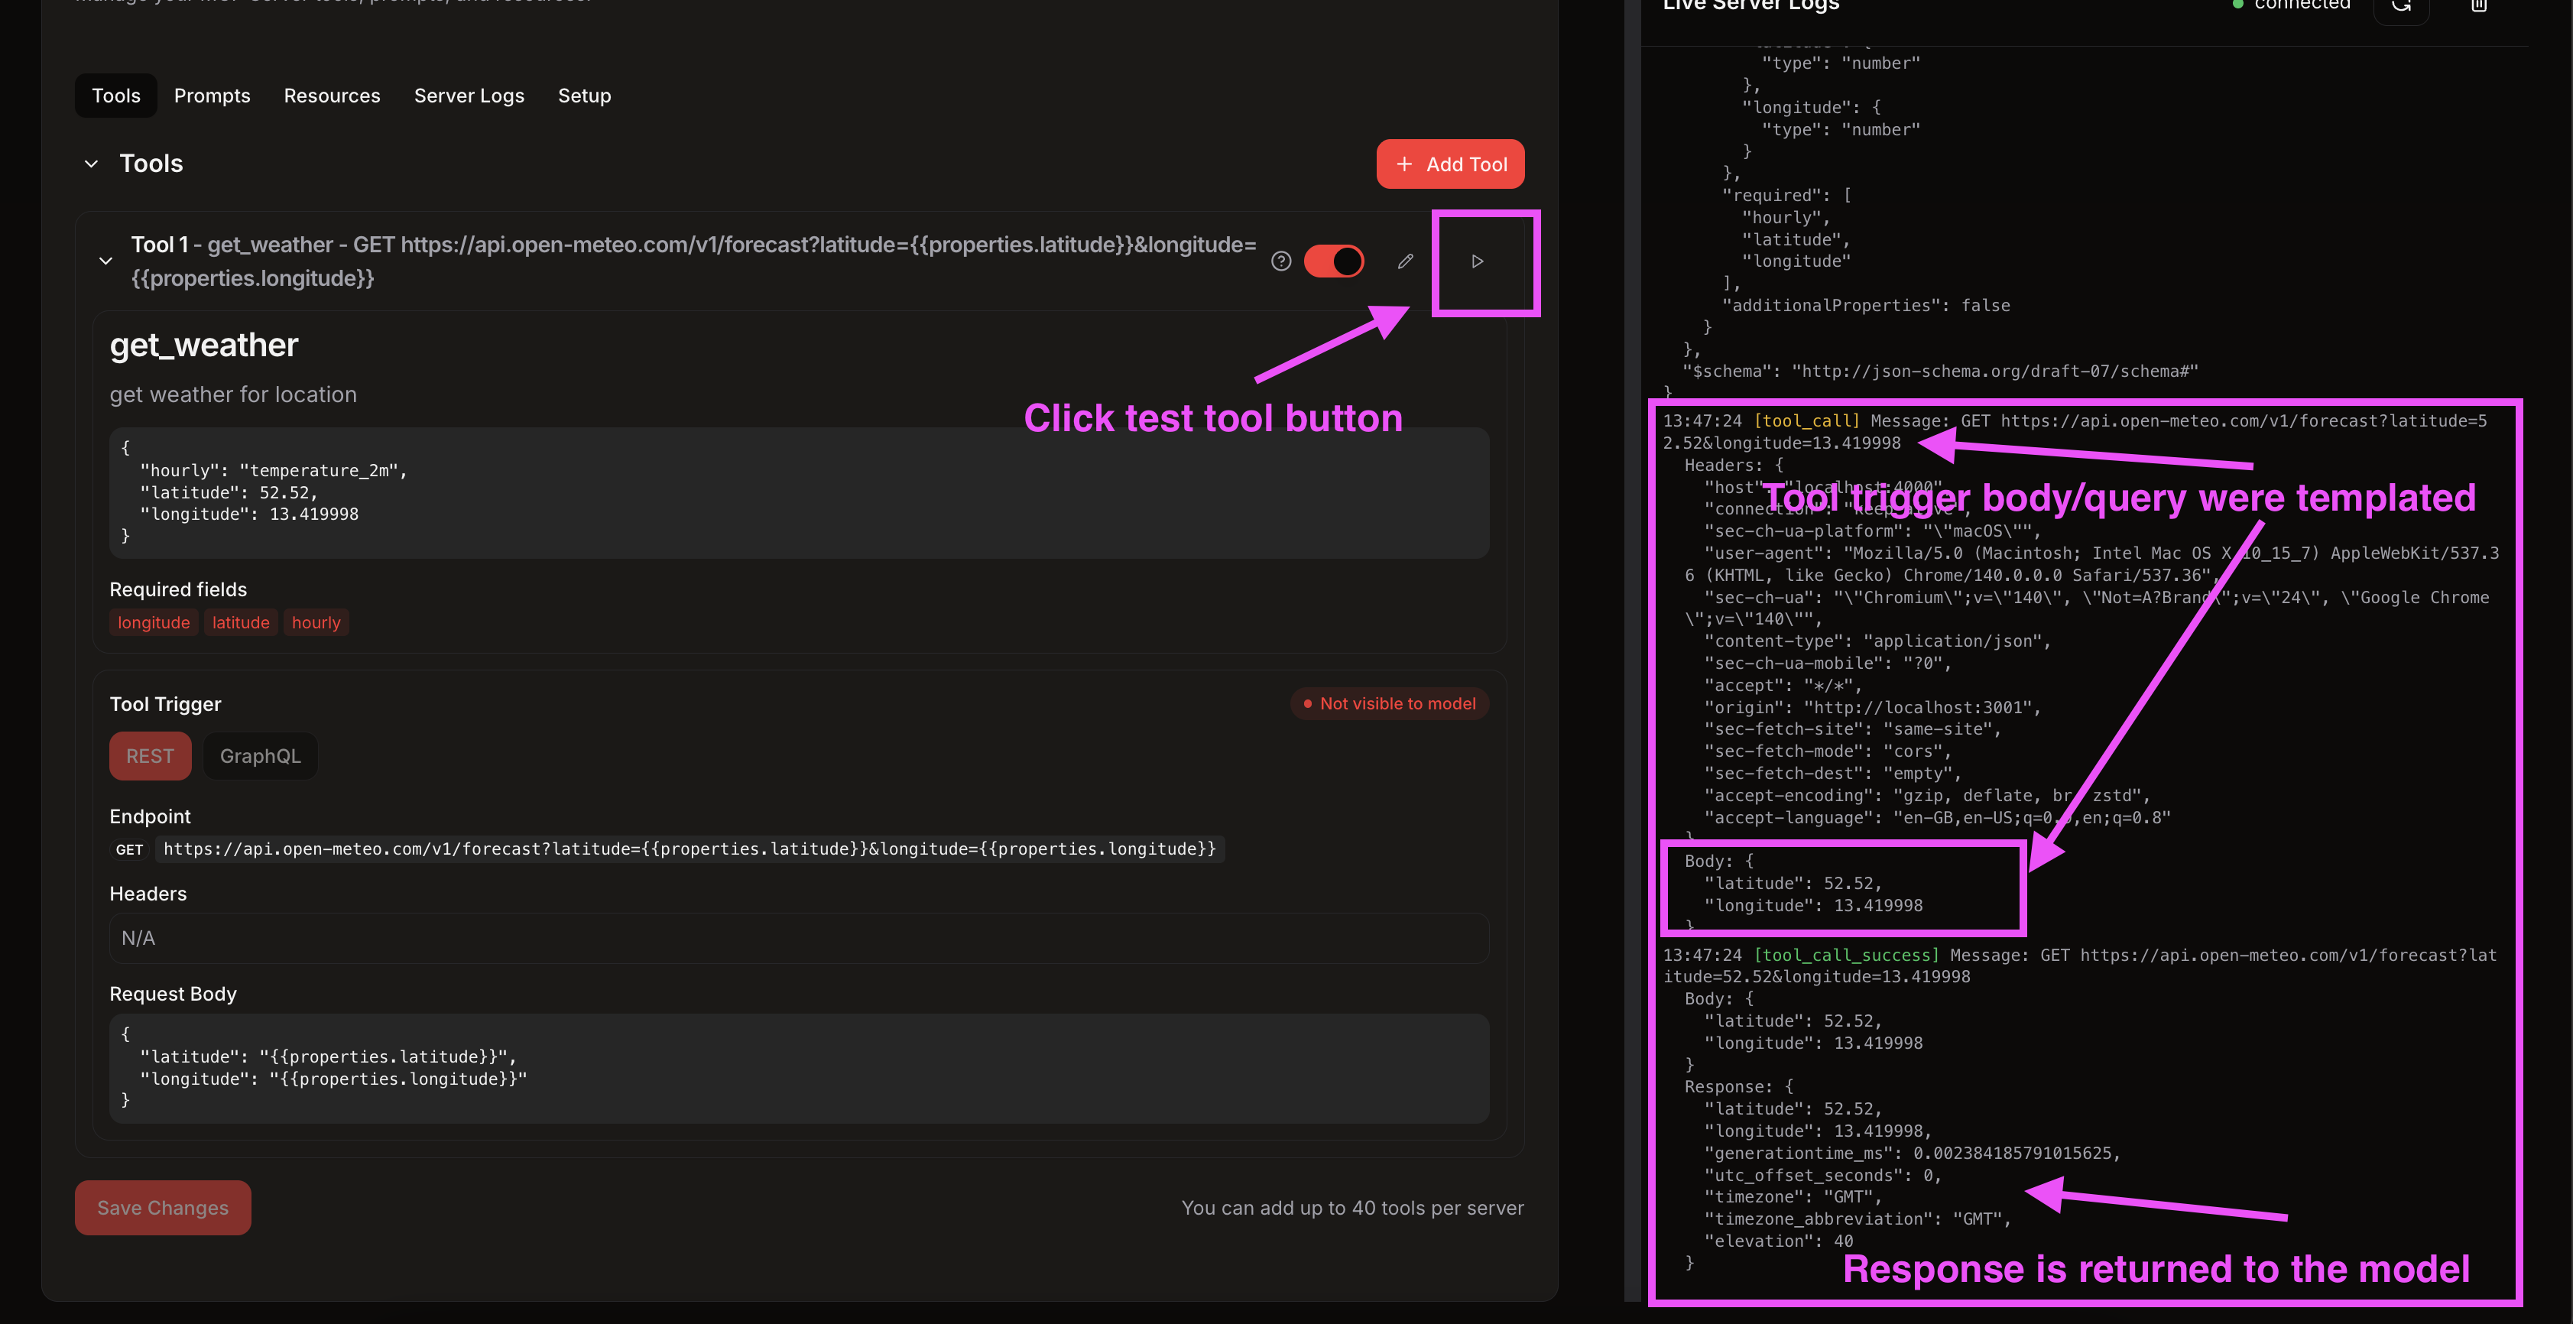The image size is (2573, 1324).
Task: Click the Not visible to model indicator
Action: [x=1390, y=703]
